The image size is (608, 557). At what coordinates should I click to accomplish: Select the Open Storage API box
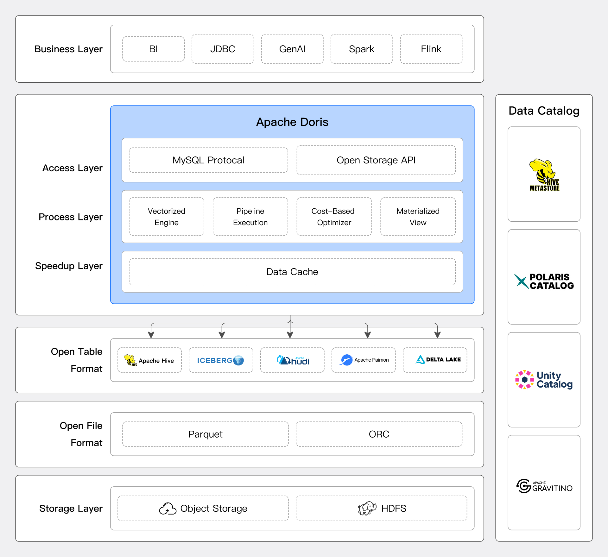(x=376, y=160)
